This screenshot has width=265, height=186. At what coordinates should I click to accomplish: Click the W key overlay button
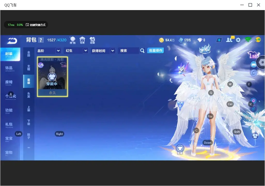coord(230,84)
